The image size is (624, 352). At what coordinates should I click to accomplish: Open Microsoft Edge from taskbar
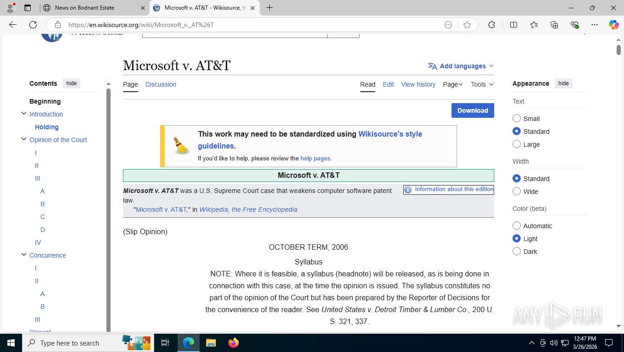pos(189,343)
